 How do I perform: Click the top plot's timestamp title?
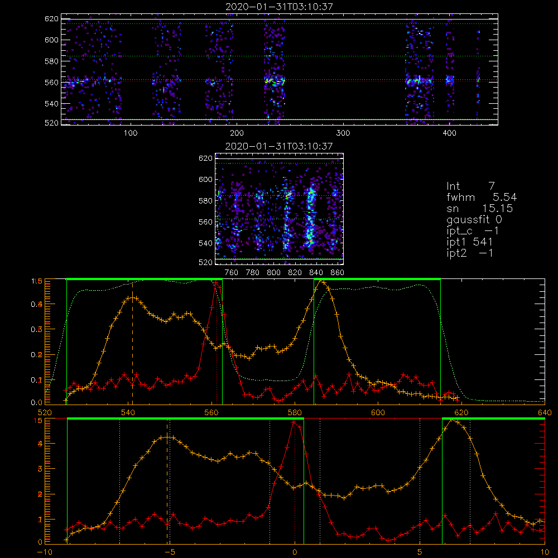pyautogui.click(x=279, y=7)
